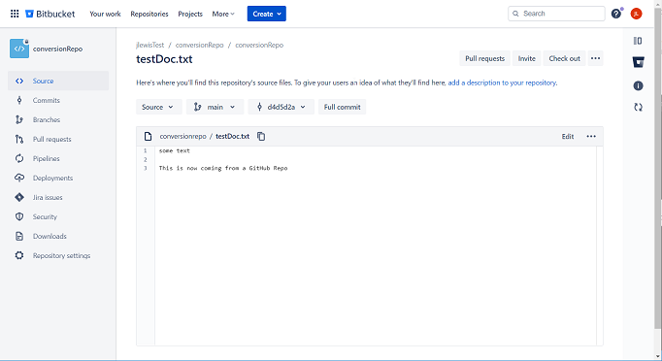662x361 pixels.
Task: Select Source in the sidebar
Action: point(58,81)
